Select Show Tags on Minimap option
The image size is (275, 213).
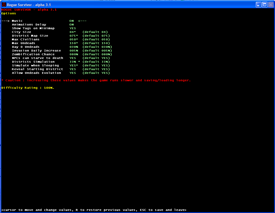(33, 28)
